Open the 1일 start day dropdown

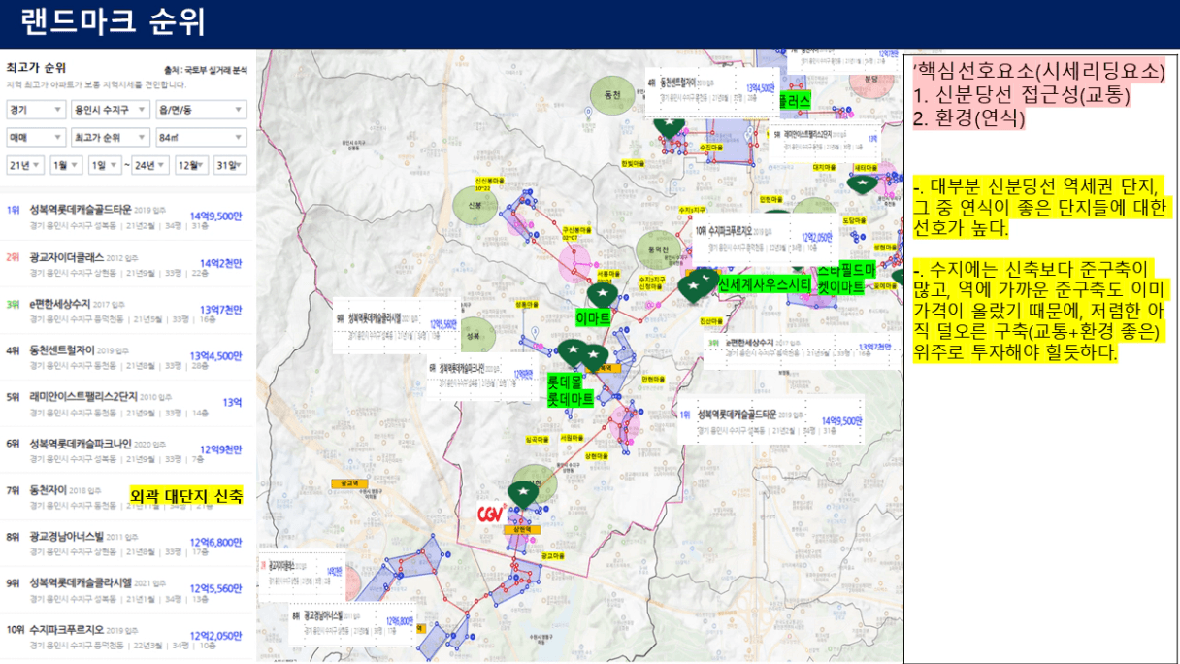click(105, 164)
